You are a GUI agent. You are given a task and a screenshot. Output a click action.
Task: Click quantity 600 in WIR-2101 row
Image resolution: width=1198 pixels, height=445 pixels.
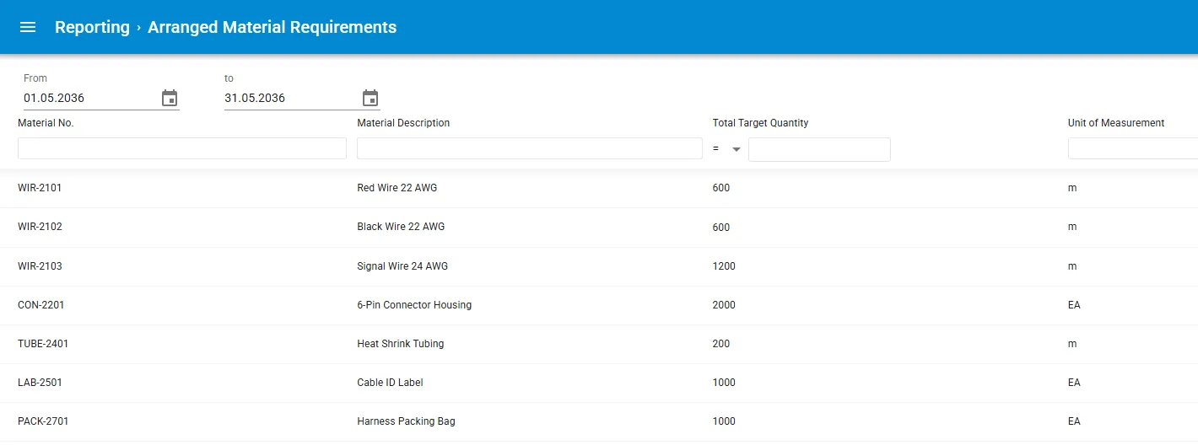[x=721, y=188]
